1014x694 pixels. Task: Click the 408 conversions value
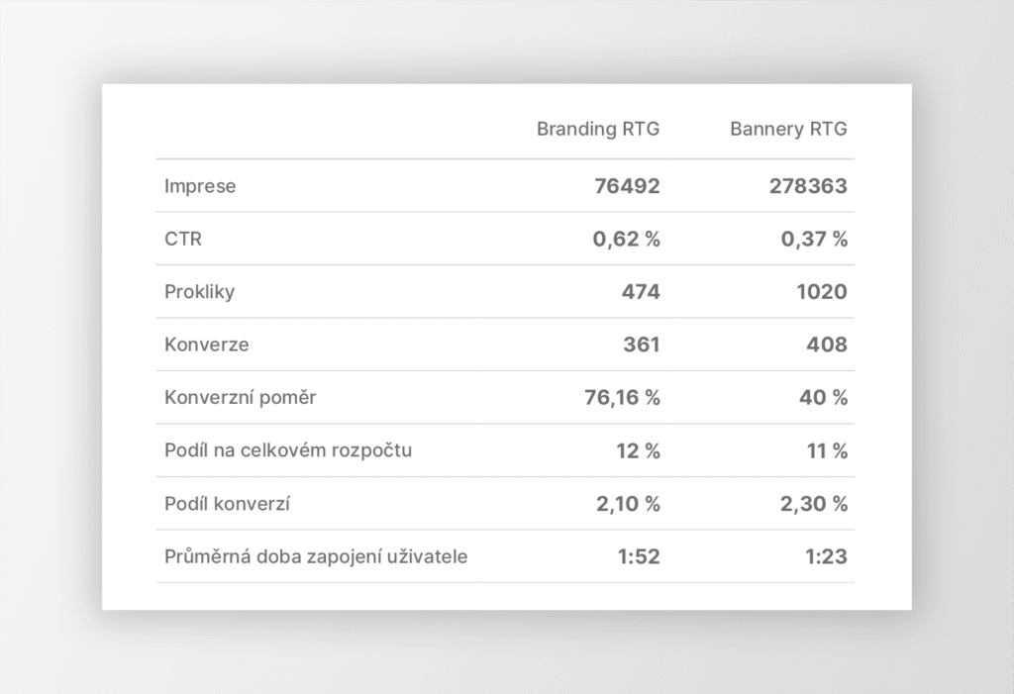coord(828,345)
